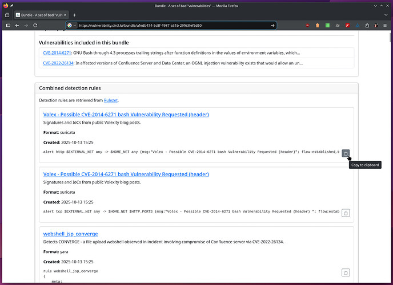393x285 pixels.
Task: Copy the alert http suricata rule to clipboard
Action: (x=346, y=153)
